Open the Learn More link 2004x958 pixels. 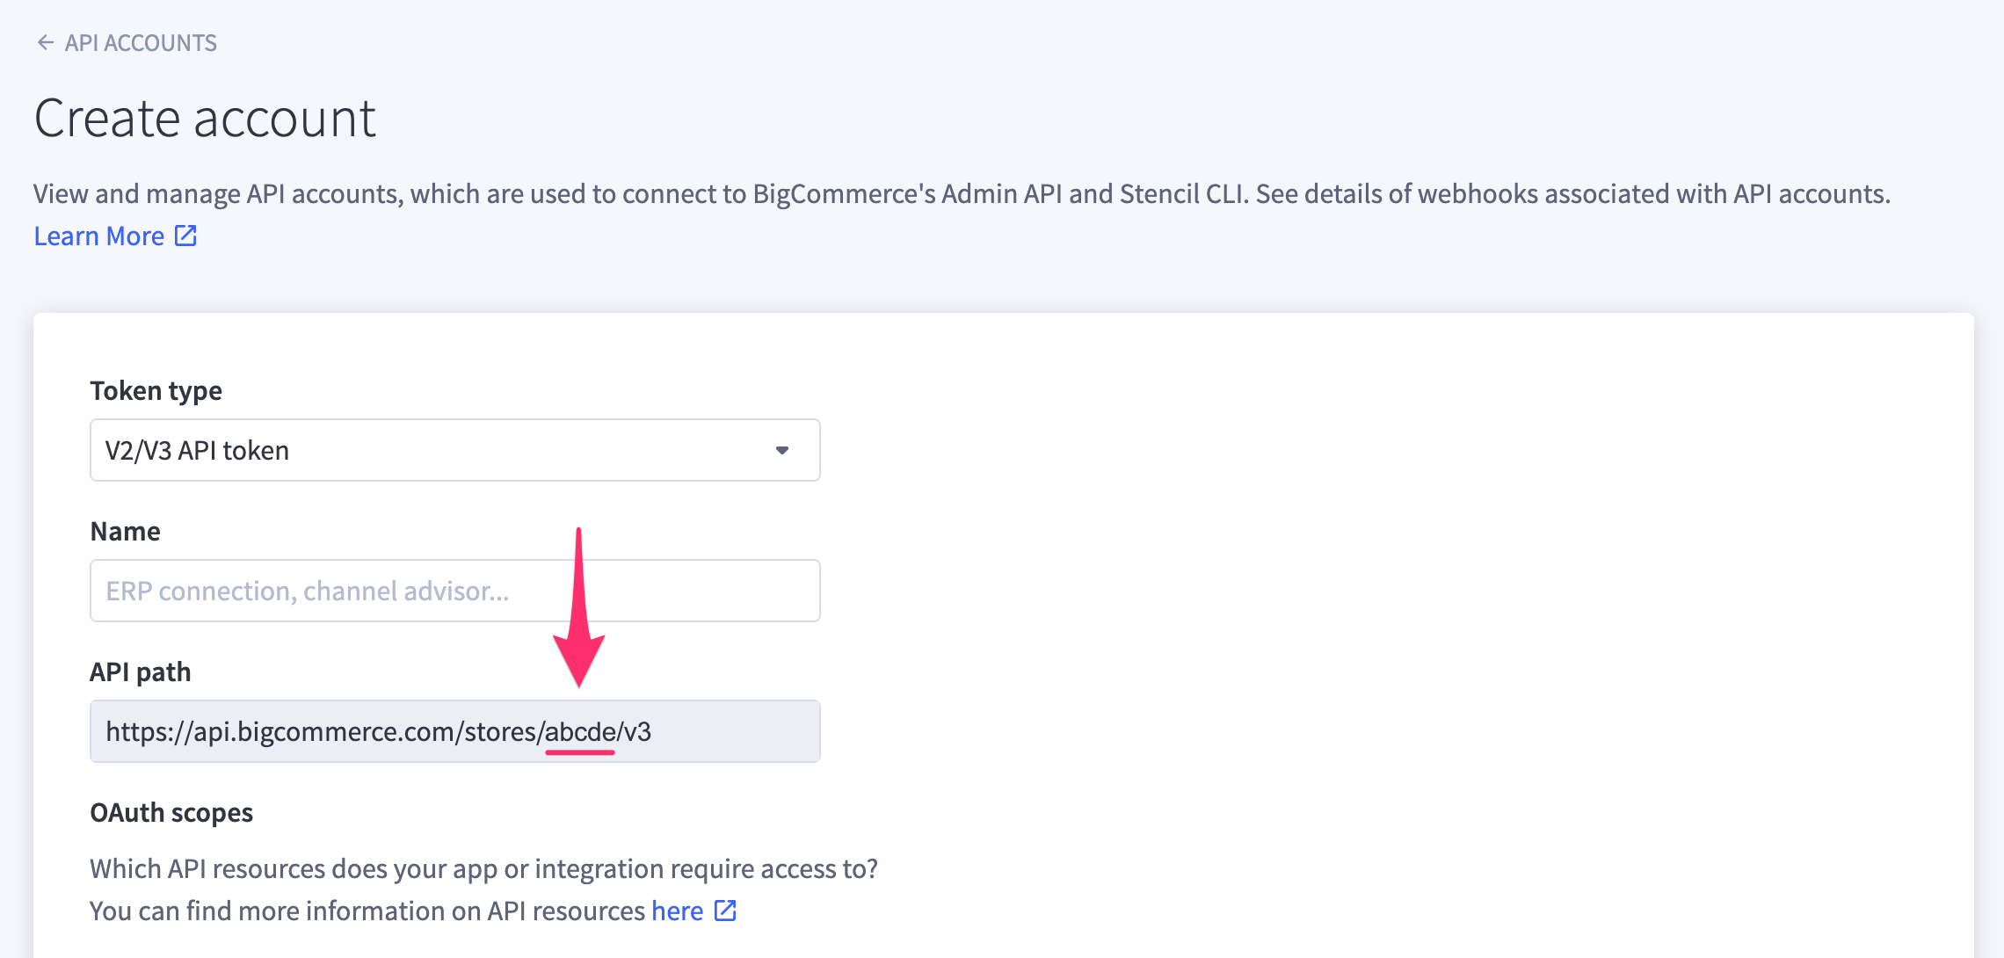point(99,236)
